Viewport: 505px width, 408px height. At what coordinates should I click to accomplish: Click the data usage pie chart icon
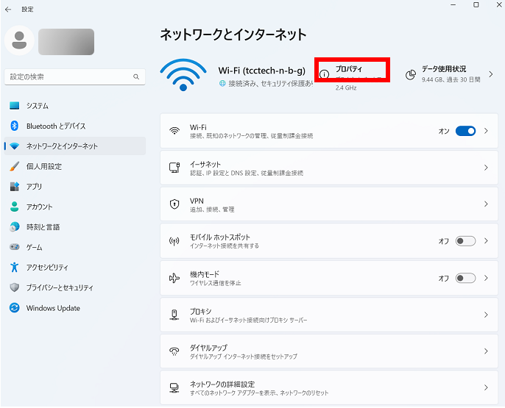click(411, 74)
